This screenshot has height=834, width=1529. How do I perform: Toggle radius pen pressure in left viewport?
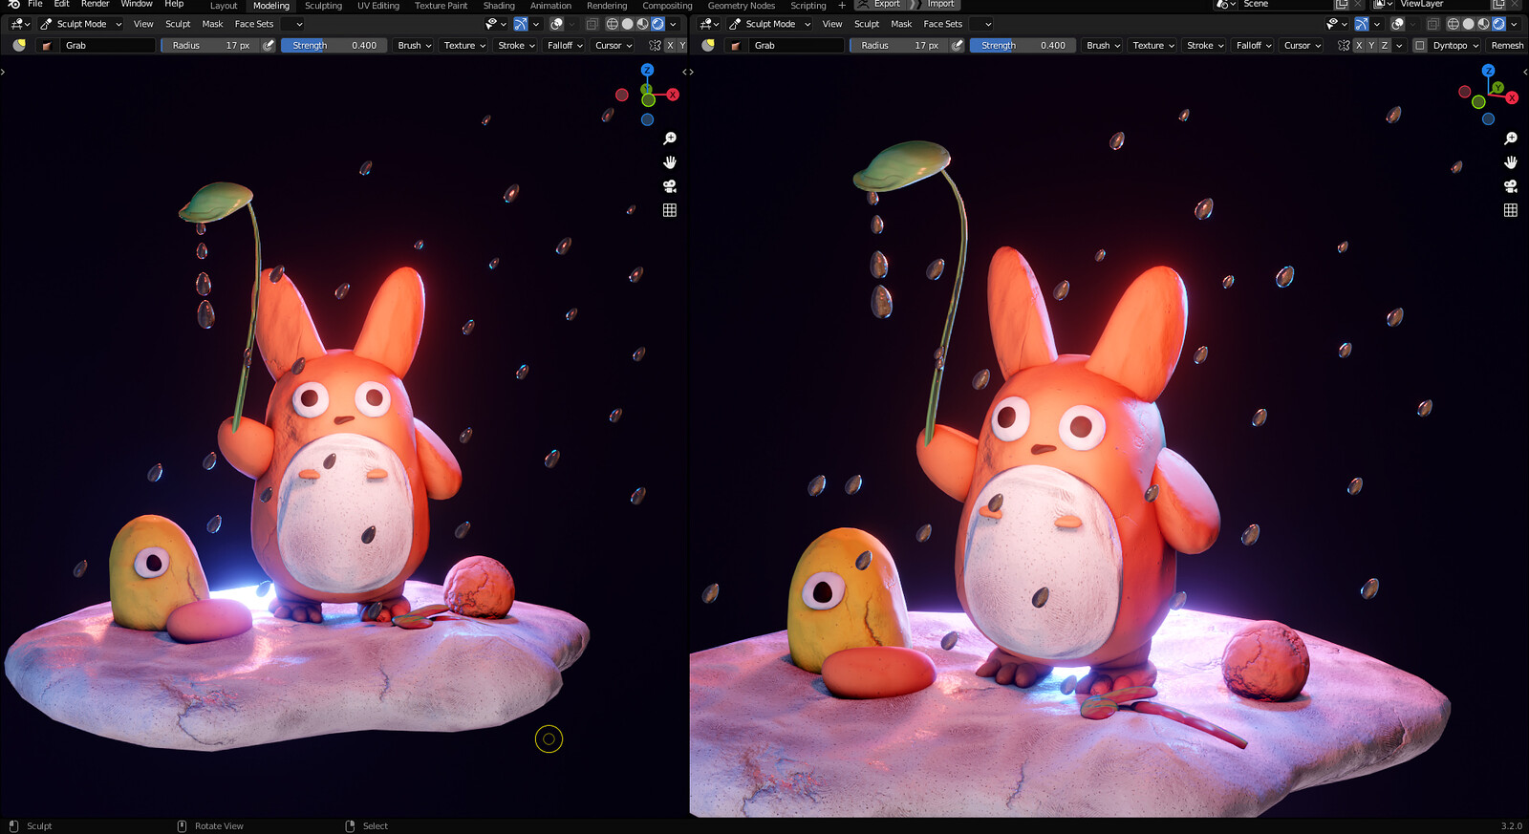pos(269,45)
